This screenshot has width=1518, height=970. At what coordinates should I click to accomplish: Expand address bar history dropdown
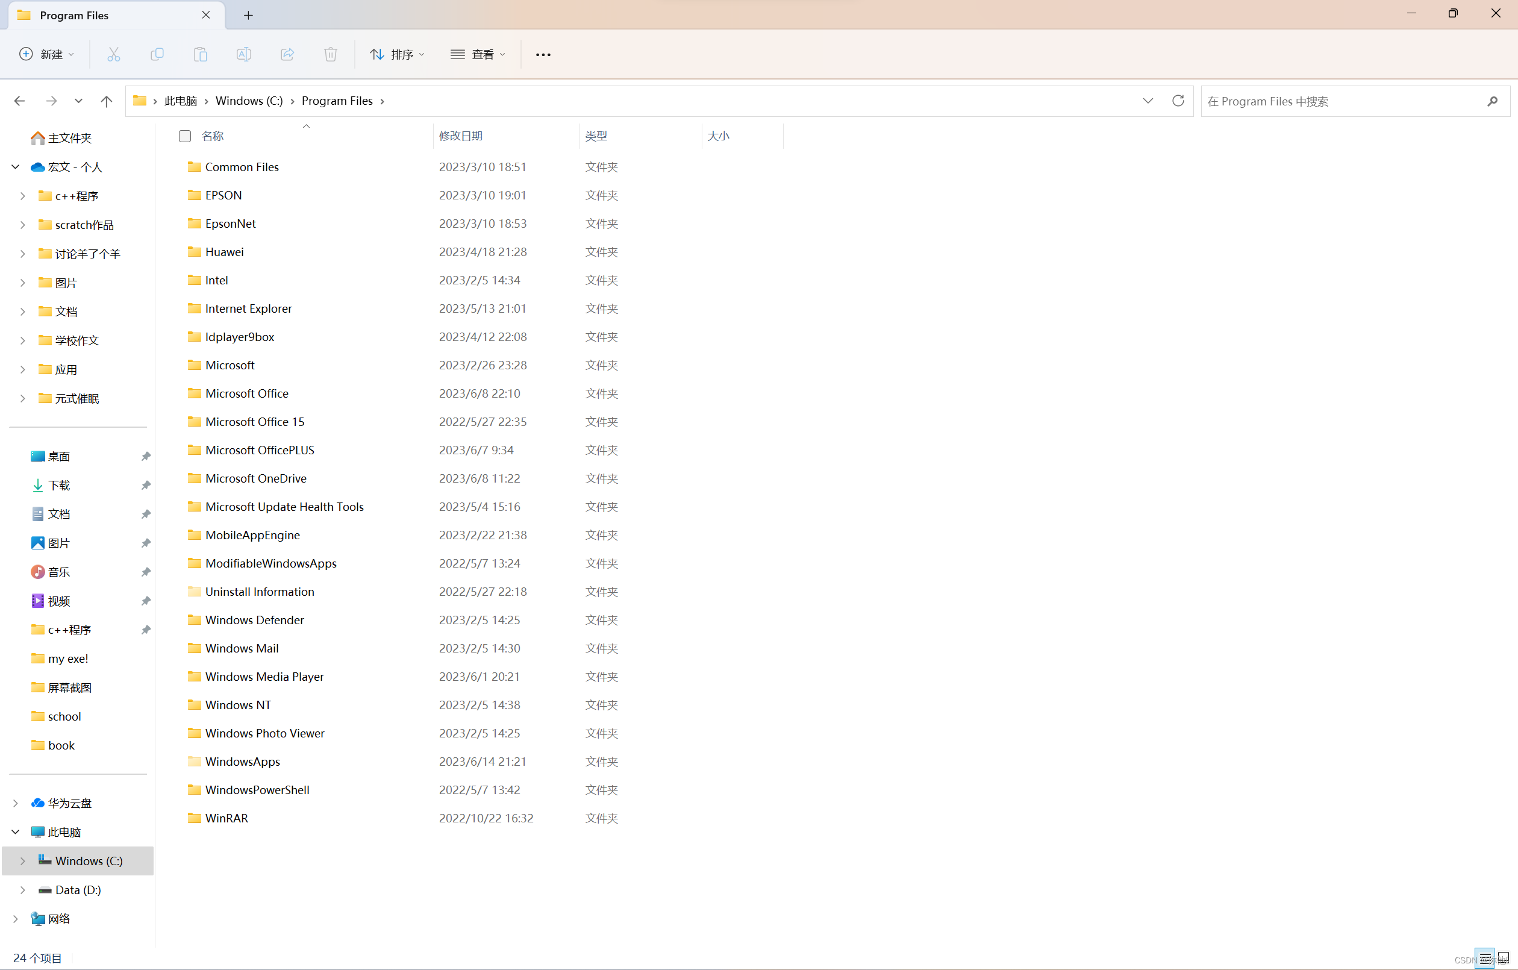[x=1148, y=101]
